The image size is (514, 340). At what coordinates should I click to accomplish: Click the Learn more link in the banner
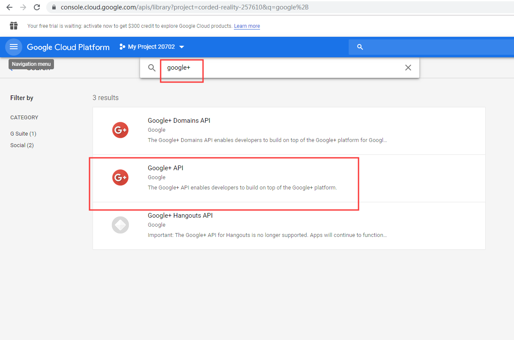[247, 26]
